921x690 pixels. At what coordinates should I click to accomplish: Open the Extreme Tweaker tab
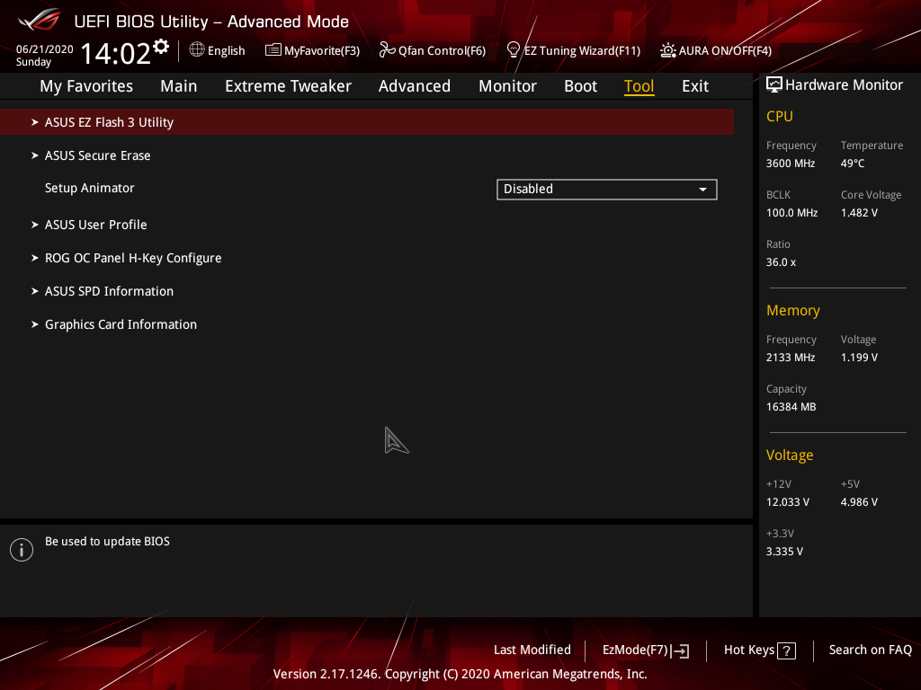click(x=288, y=86)
